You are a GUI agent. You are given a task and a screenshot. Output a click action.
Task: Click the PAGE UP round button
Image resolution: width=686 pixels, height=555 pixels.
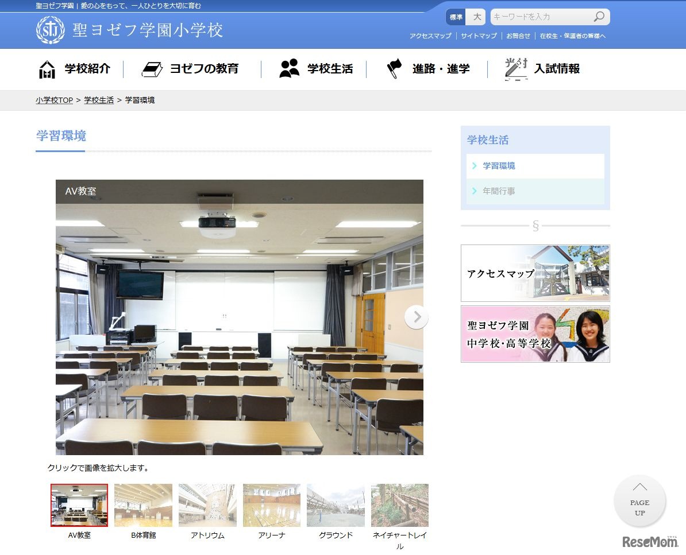pyautogui.click(x=639, y=501)
